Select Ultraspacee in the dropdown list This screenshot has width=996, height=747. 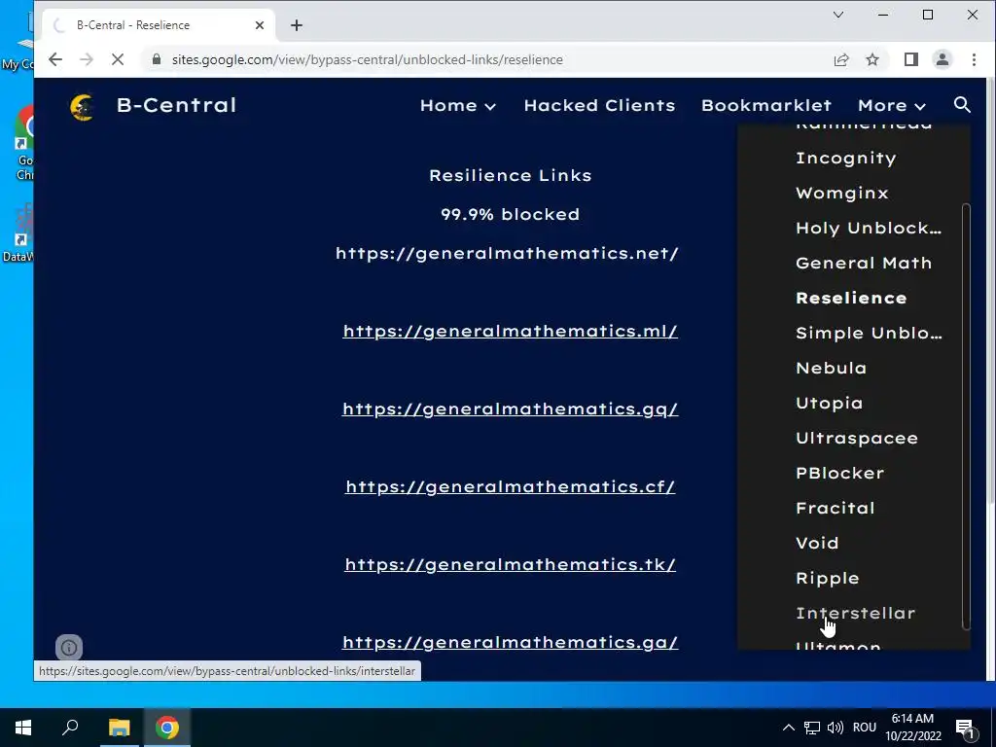pyautogui.click(x=856, y=438)
